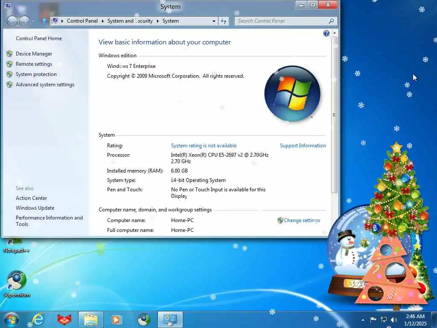Open Advanced system settings
This screenshot has height=328, width=437.
pos(45,85)
